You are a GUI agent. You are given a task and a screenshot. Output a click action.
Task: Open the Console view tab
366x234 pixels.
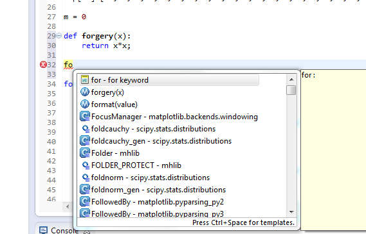click(x=64, y=230)
